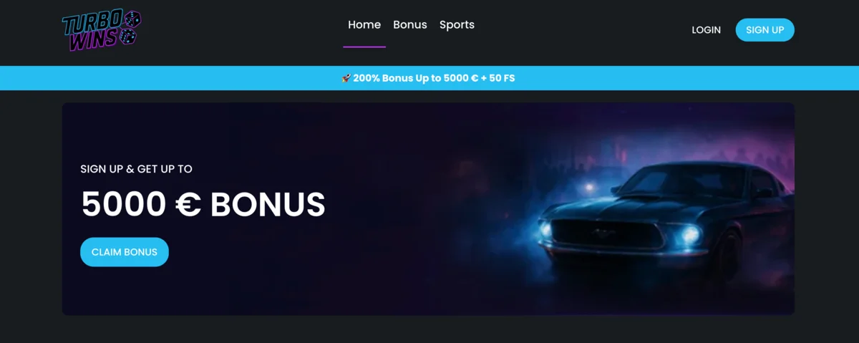Screen dimensions: 859x343
Task: Click the 200% Bonus promo banner text
Action: pyautogui.click(x=434, y=78)
